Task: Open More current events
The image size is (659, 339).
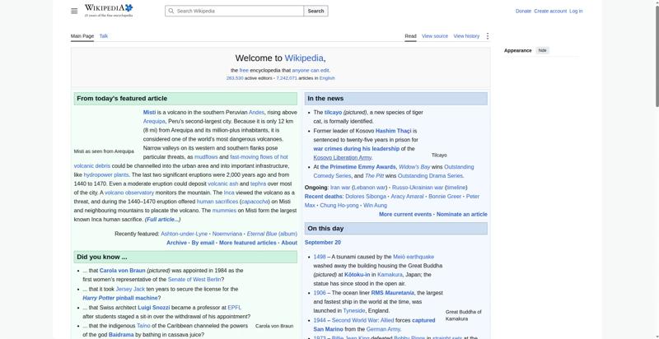Action: coord(405,215)
